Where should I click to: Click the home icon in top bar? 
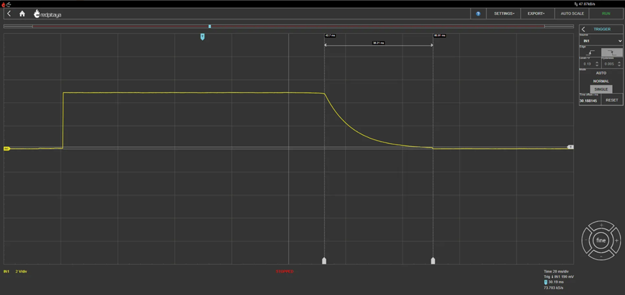(x=22, y=13)
